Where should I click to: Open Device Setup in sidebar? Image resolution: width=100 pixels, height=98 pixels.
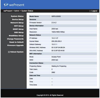point(18,19)
